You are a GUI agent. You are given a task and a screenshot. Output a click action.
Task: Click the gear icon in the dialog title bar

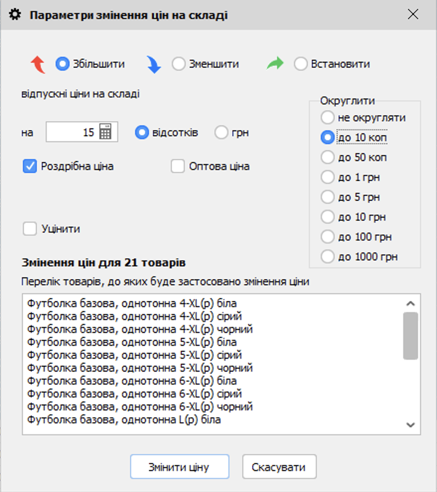point(15,14)
